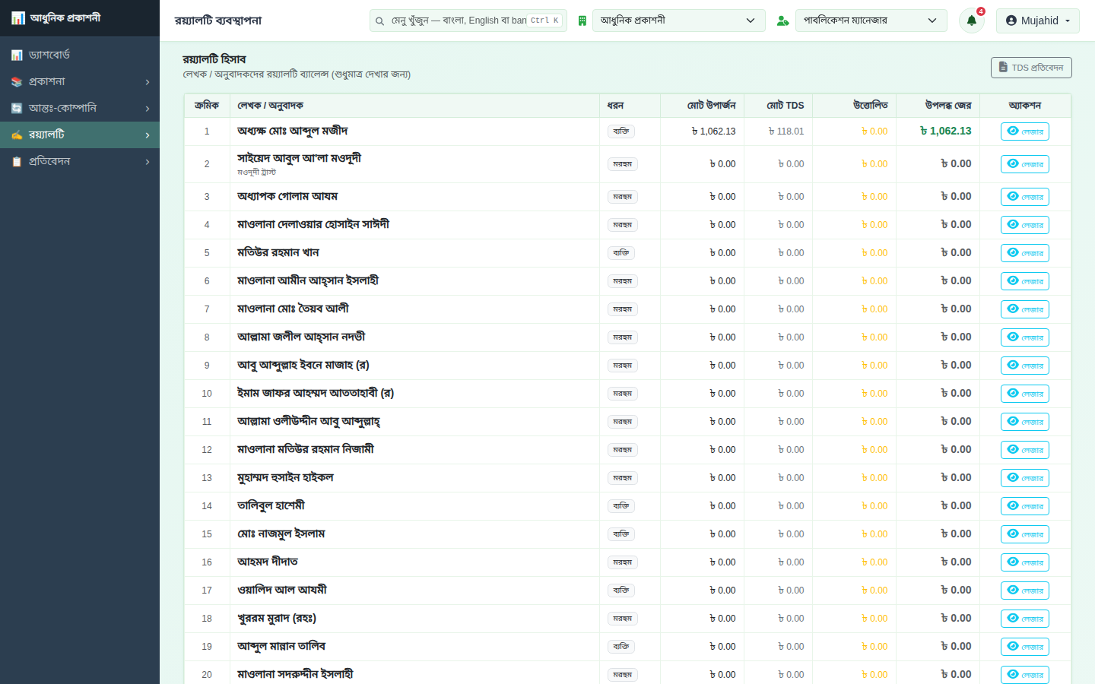Image resolution: width=1095 pixels, height=684 pixels.
Task: Click the green user role icon
Action: click(782, 21)
